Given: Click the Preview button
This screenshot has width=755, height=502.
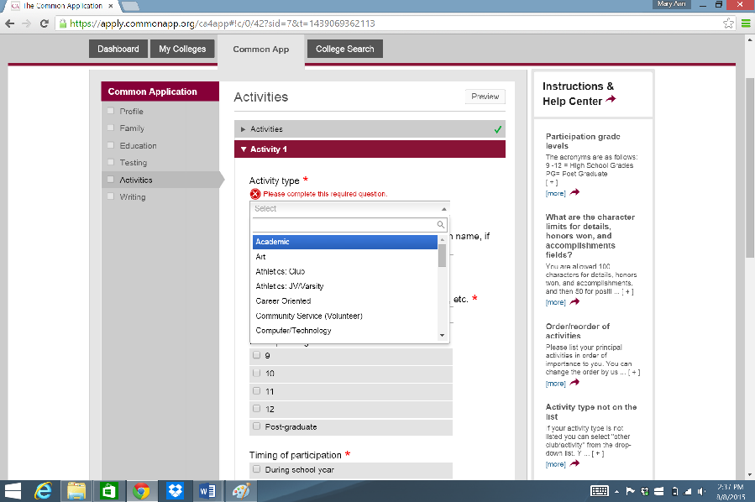Looking at the screenshot, I should point(485,96).
